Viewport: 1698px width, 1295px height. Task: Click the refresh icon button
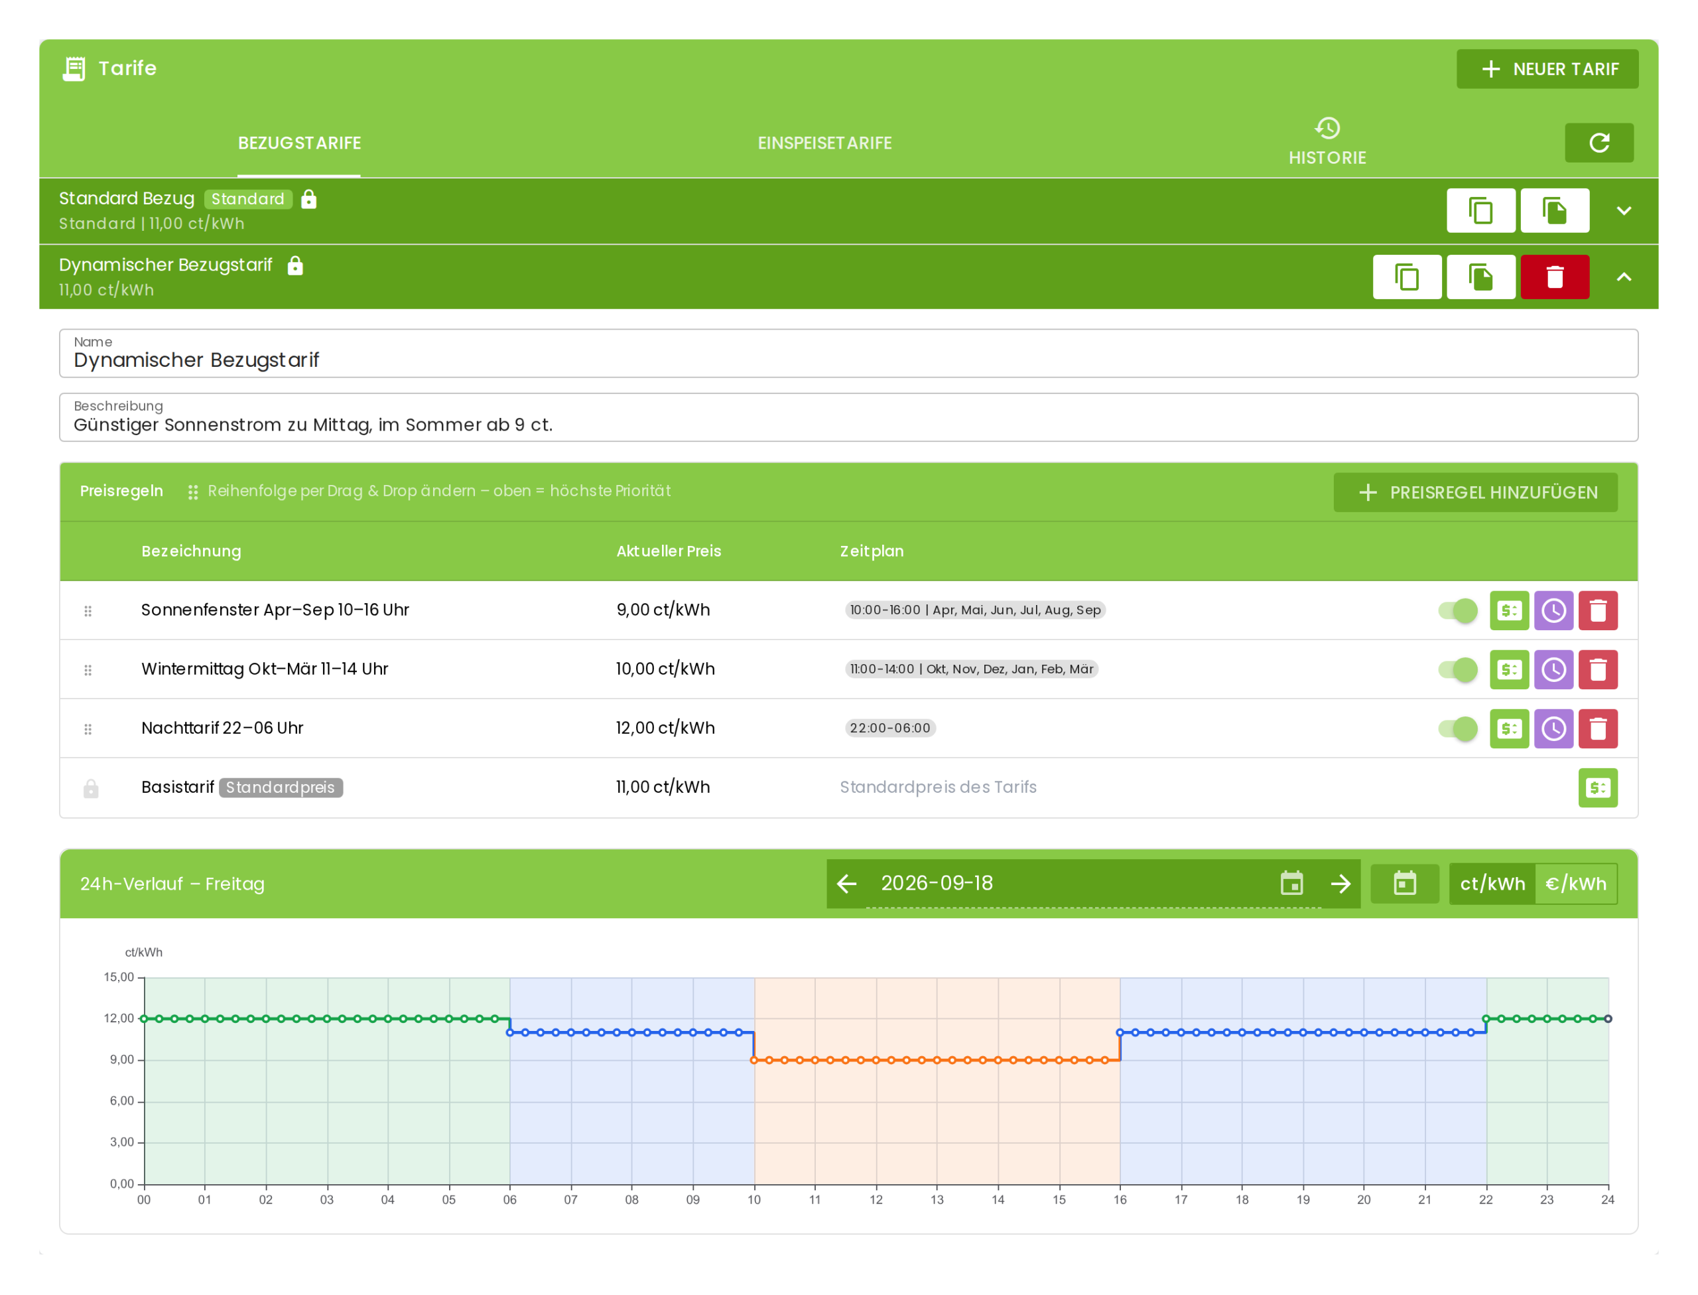[x=1599, y=143]
